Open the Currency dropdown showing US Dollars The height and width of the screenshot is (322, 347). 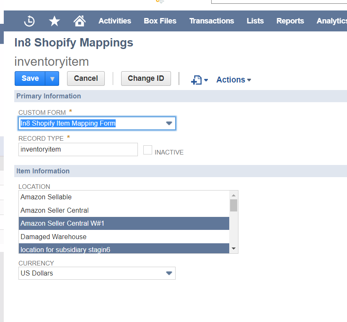(169, 273)
